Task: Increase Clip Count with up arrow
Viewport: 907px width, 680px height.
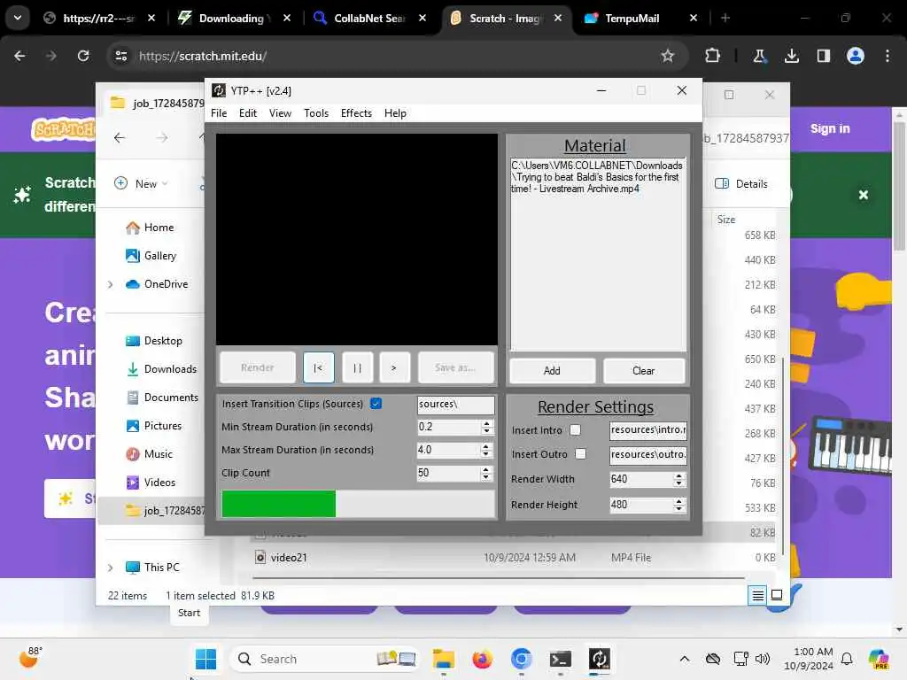Action: 486,469
